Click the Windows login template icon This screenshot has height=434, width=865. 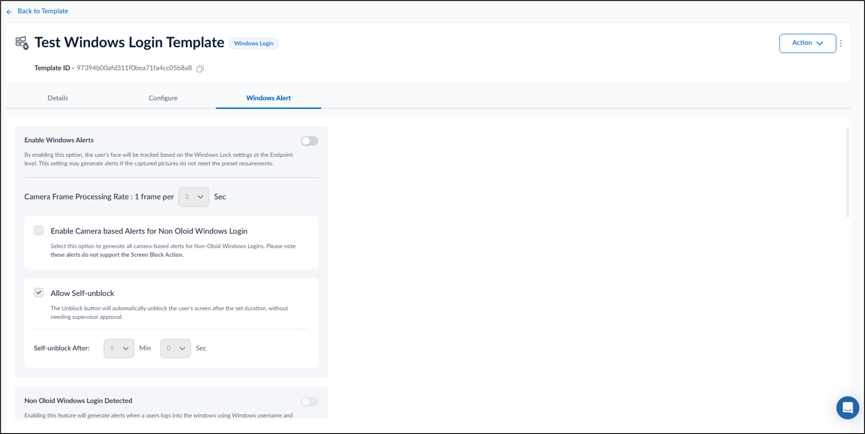[22, 43]
